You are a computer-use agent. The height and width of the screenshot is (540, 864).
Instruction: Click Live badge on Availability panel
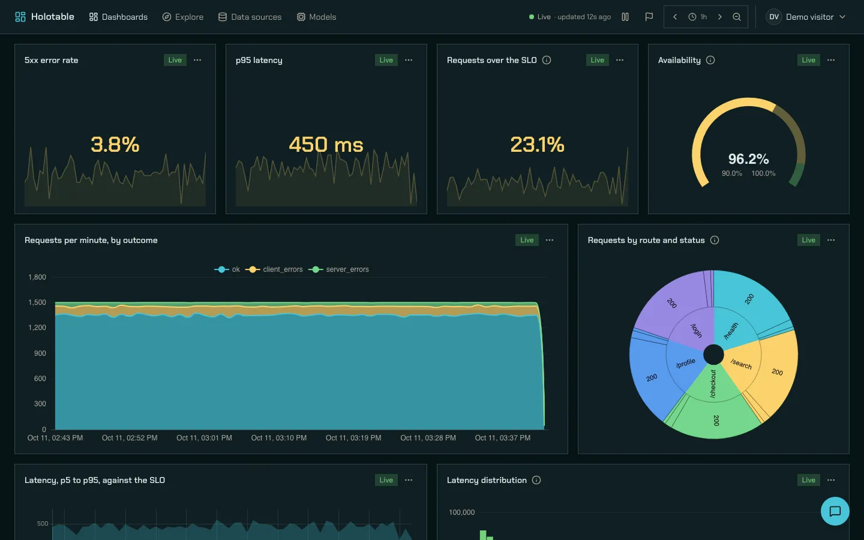point(809,60)
